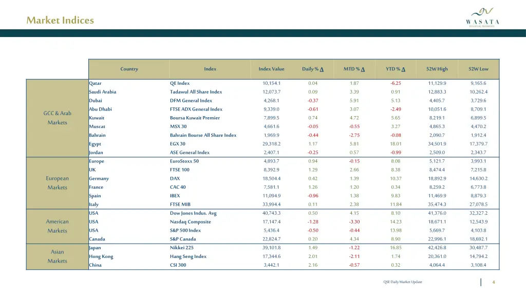Click the Nasdaq Composite row
The height and width of the screenshot is (296, 526).
191,221
